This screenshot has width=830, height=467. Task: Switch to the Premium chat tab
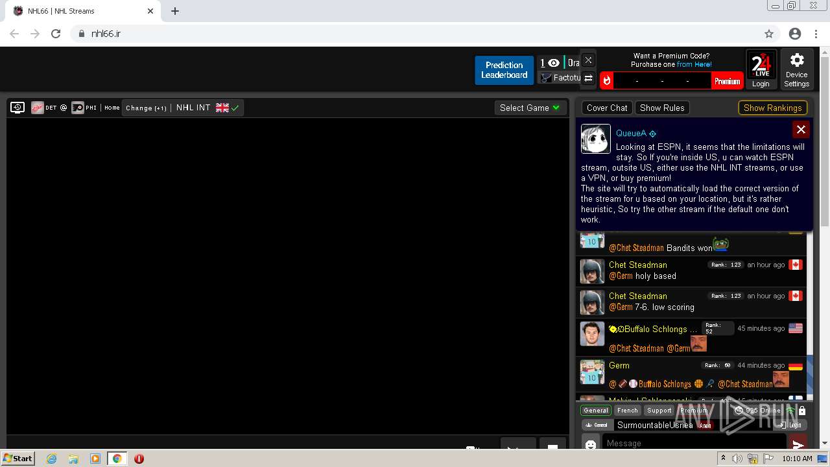click(693, 410)
